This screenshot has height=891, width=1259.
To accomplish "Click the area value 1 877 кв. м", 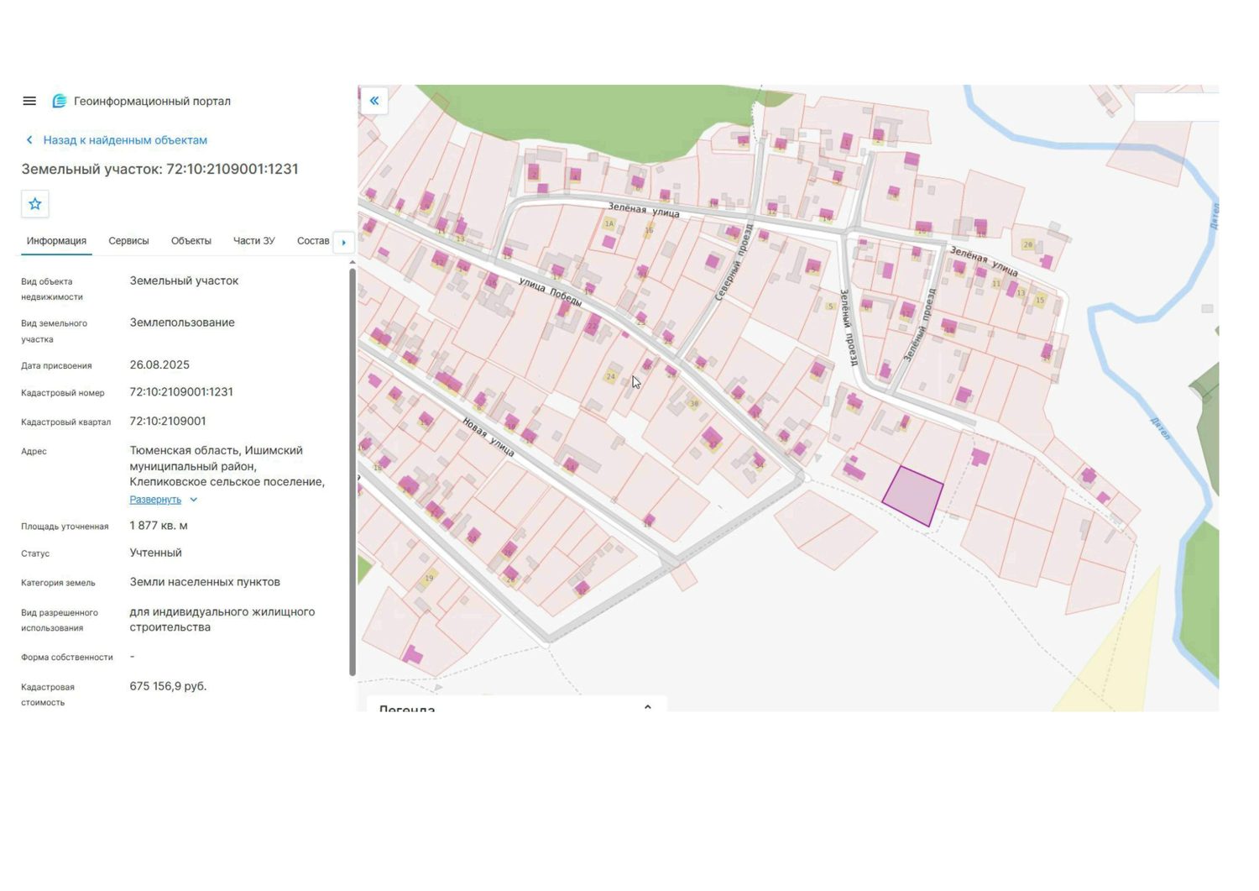I will point(159,526).
